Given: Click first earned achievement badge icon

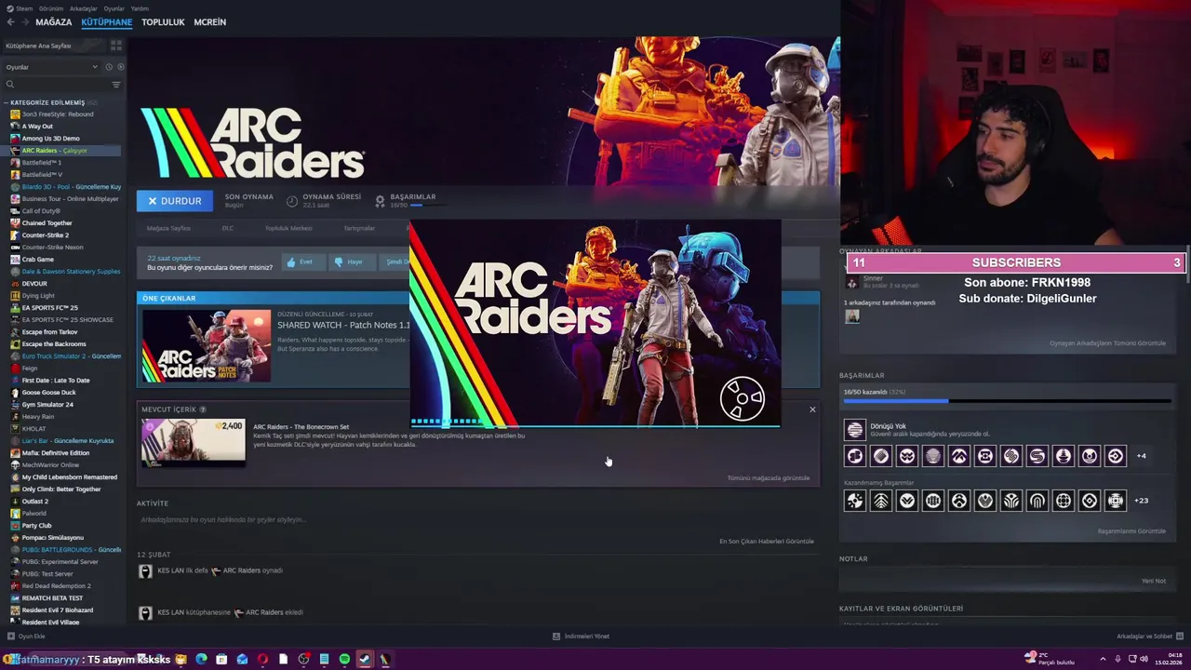Looking at the screenshot, I should click(854, 456).
